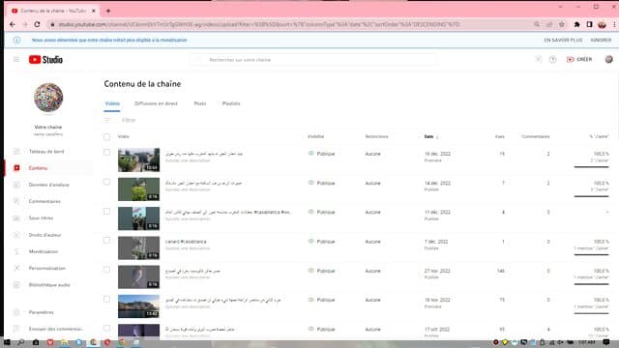The width and height of the screenshot is (619, 348).
Task: Open visibility dropdown for the 27 nov. video
Action: (321, 271)
